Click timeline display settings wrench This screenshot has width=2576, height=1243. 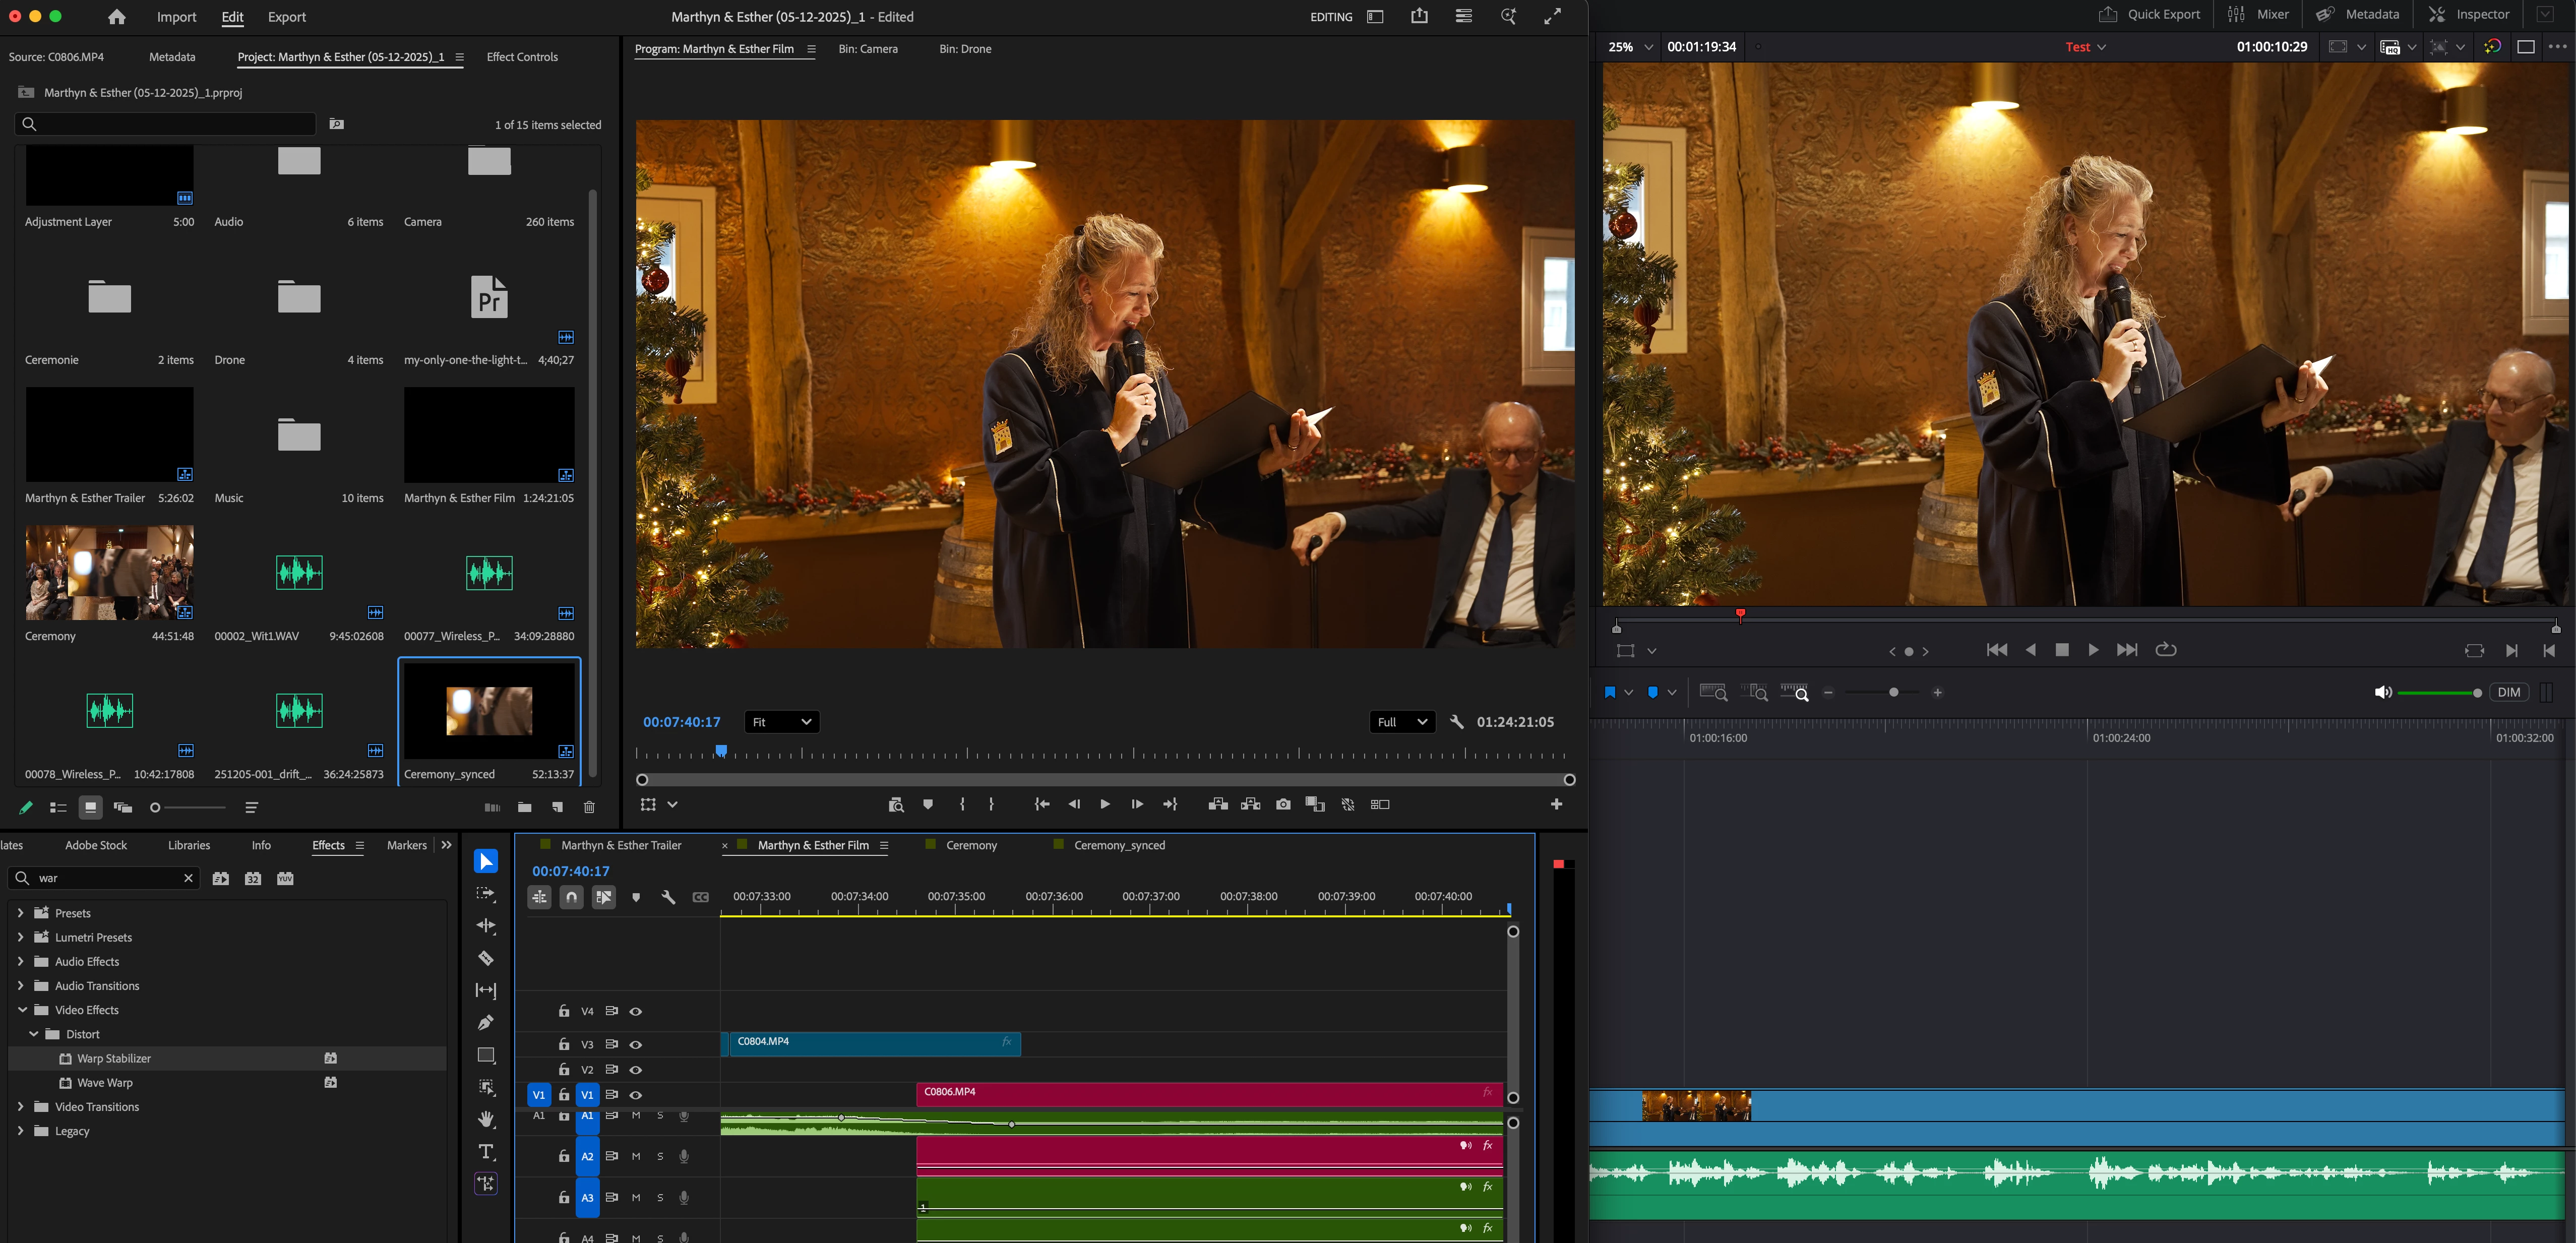[x=669, y=897]
